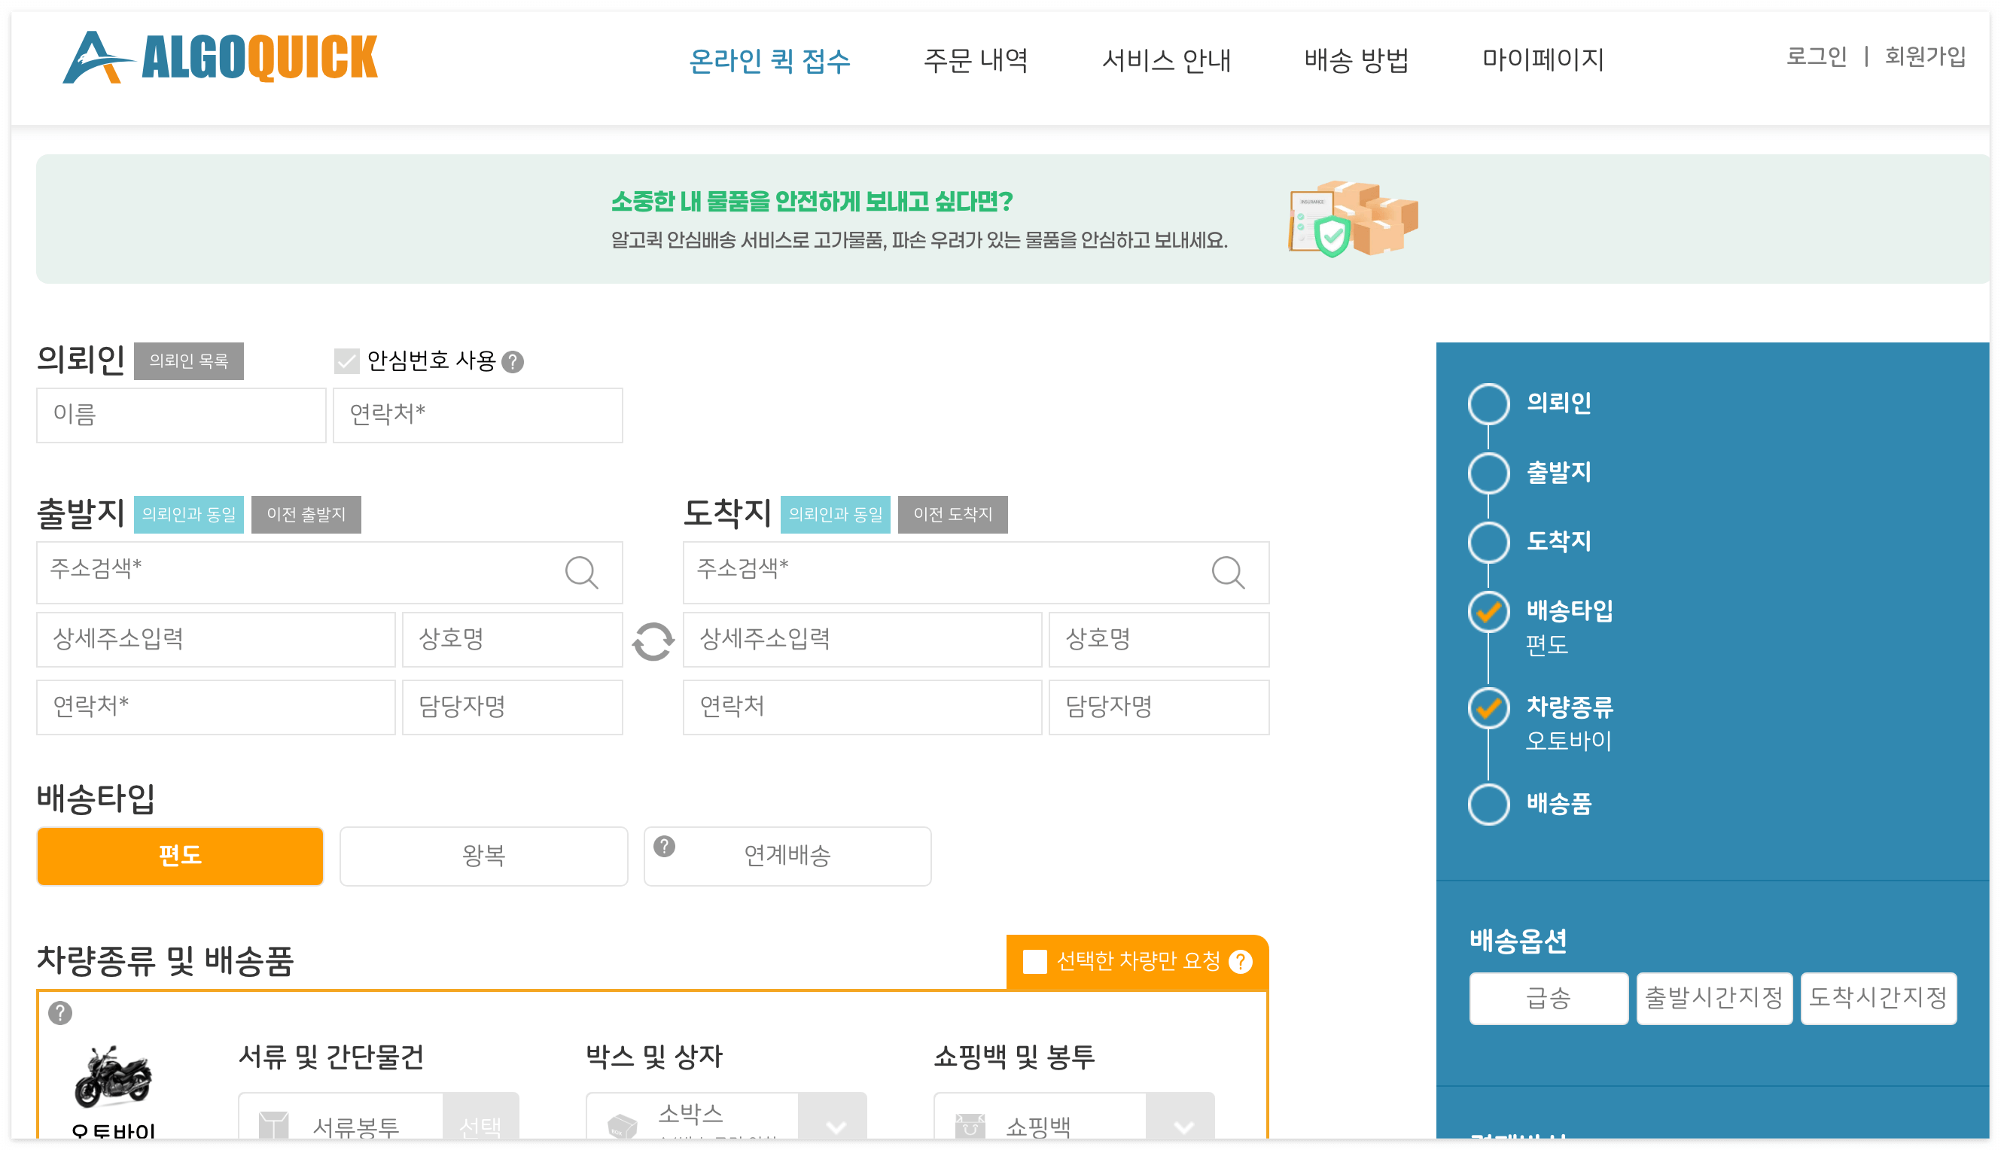Open the 배송 방법 menu

(x=1357, y=60)
